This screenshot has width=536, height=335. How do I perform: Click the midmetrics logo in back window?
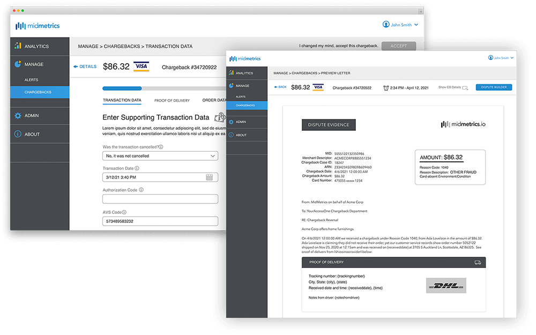[x=38, y=26]
